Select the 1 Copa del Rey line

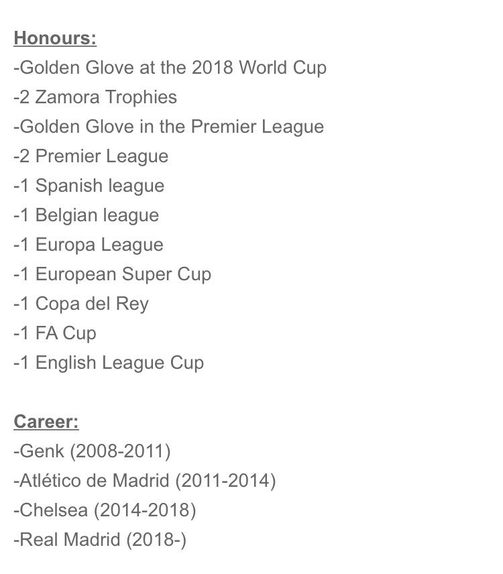81,304
